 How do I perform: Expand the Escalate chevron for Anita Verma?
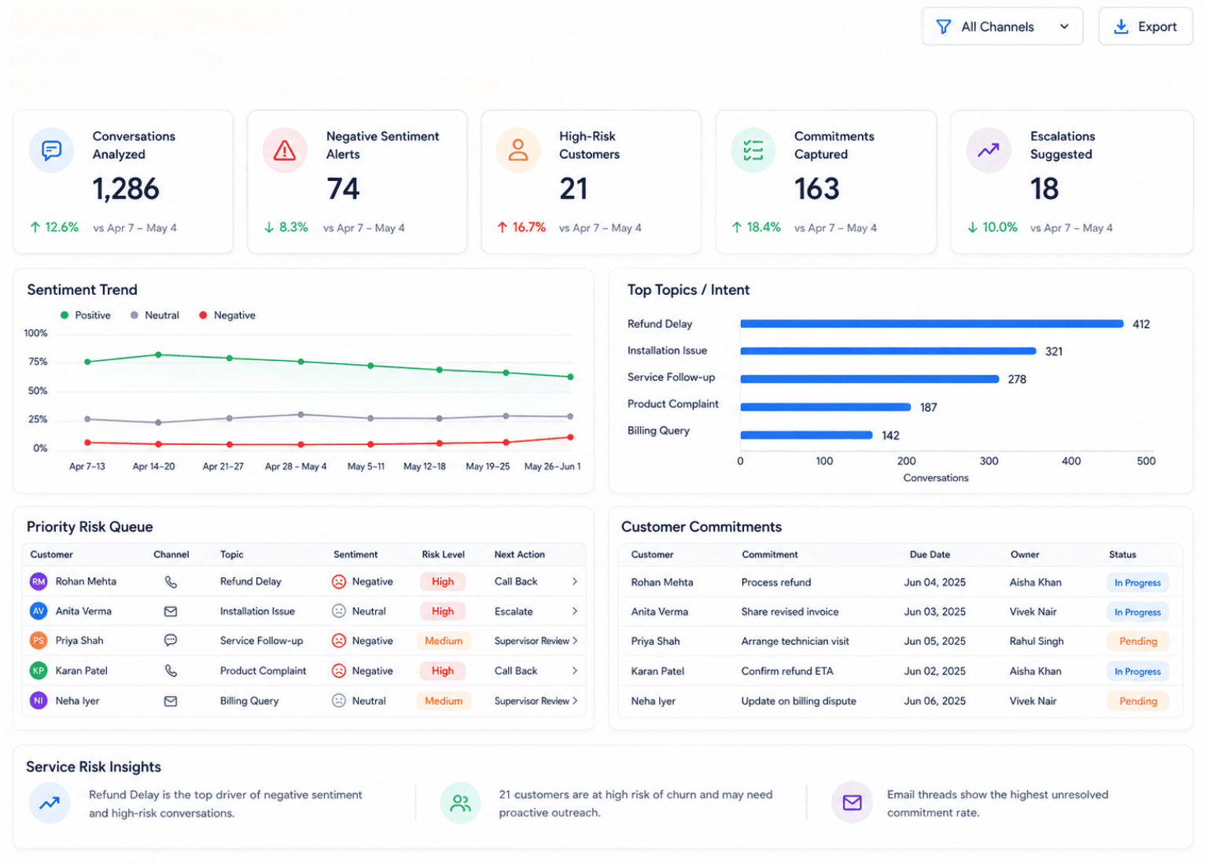pos(575,611)
